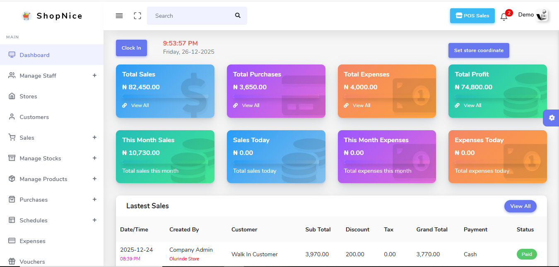Expand the Manage Staff submenu
This screenshot has width=559, height=267.
tap(94, 76)
